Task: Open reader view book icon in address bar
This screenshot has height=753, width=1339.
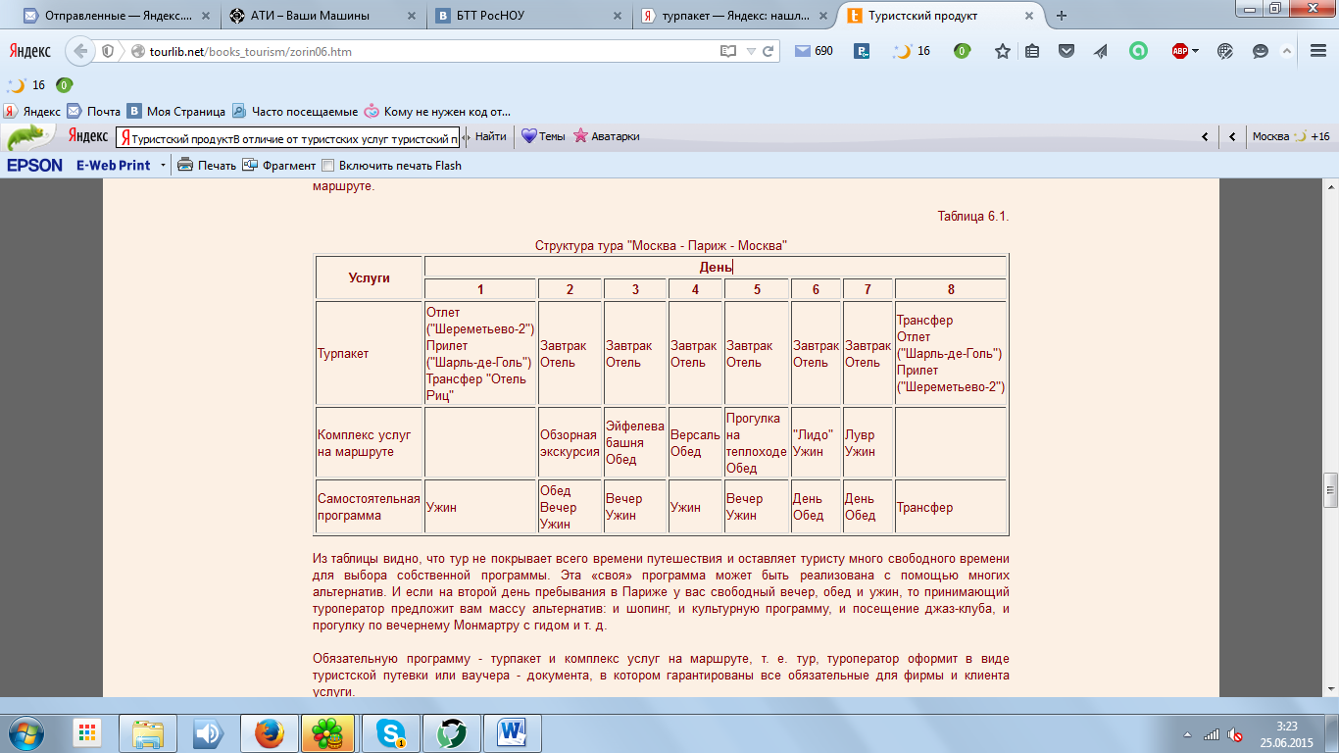Action: [x=727, y=51]
